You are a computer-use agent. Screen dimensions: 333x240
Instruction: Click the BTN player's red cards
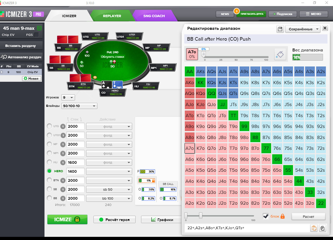pos(80,78)
